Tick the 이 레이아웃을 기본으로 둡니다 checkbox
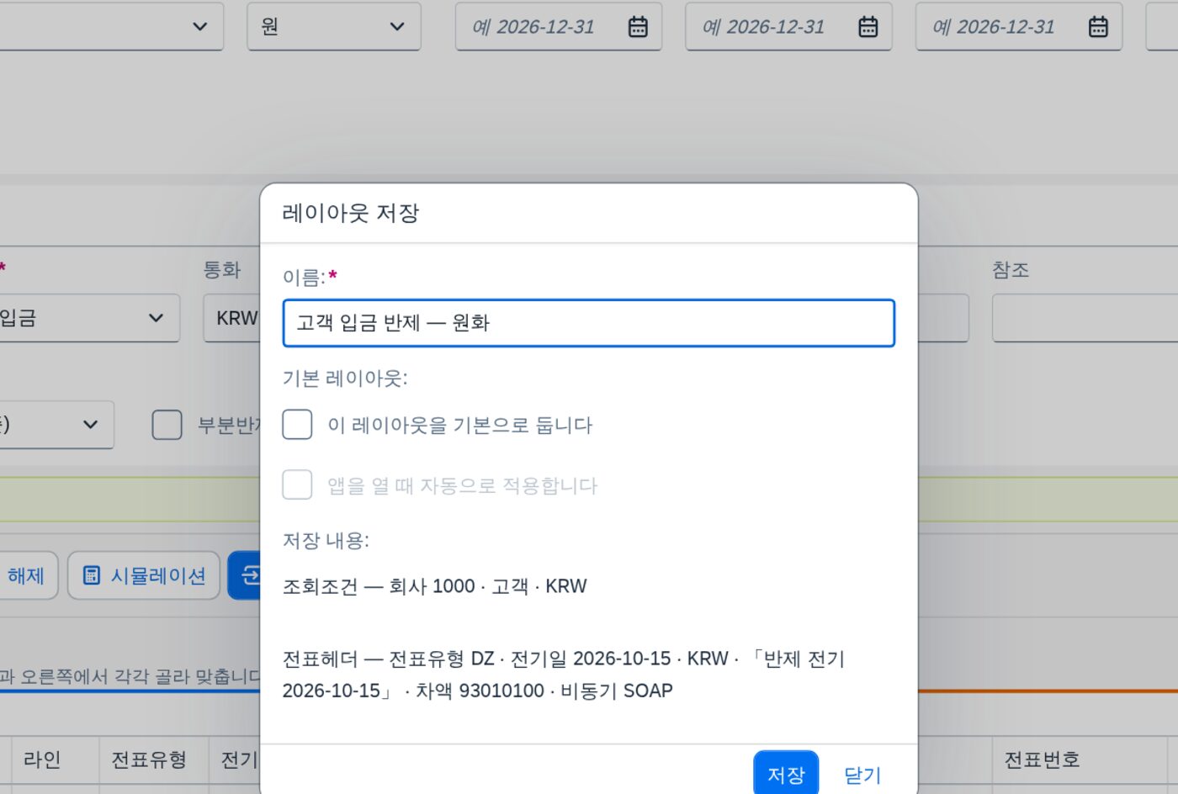This screenshot has width=1178, height=794. pos(297,425)
